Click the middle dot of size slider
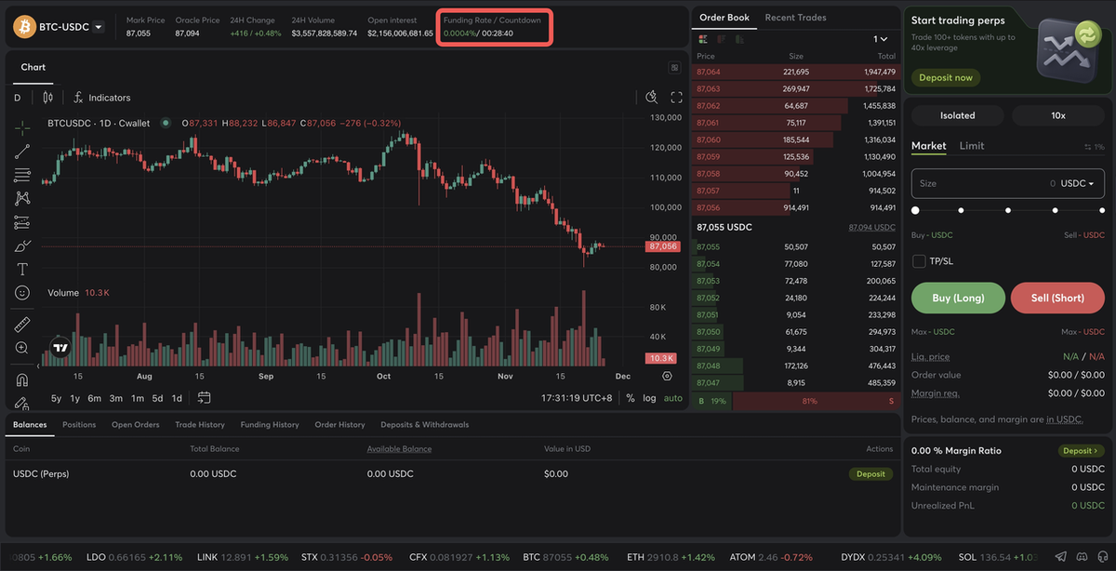The width and height of the screenshot is (1116, 571). 1008,211
